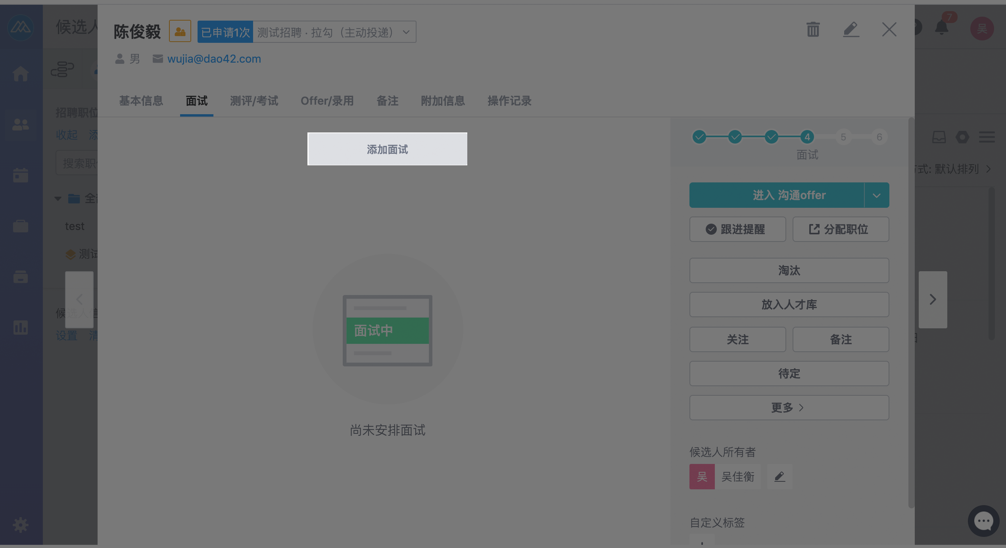This screenshot has height=548, width=1006.
Task: Edit 候选人所有者 with the pencil icon
Action: point(779,477)
